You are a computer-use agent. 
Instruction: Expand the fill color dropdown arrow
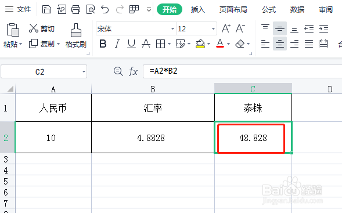208,44
